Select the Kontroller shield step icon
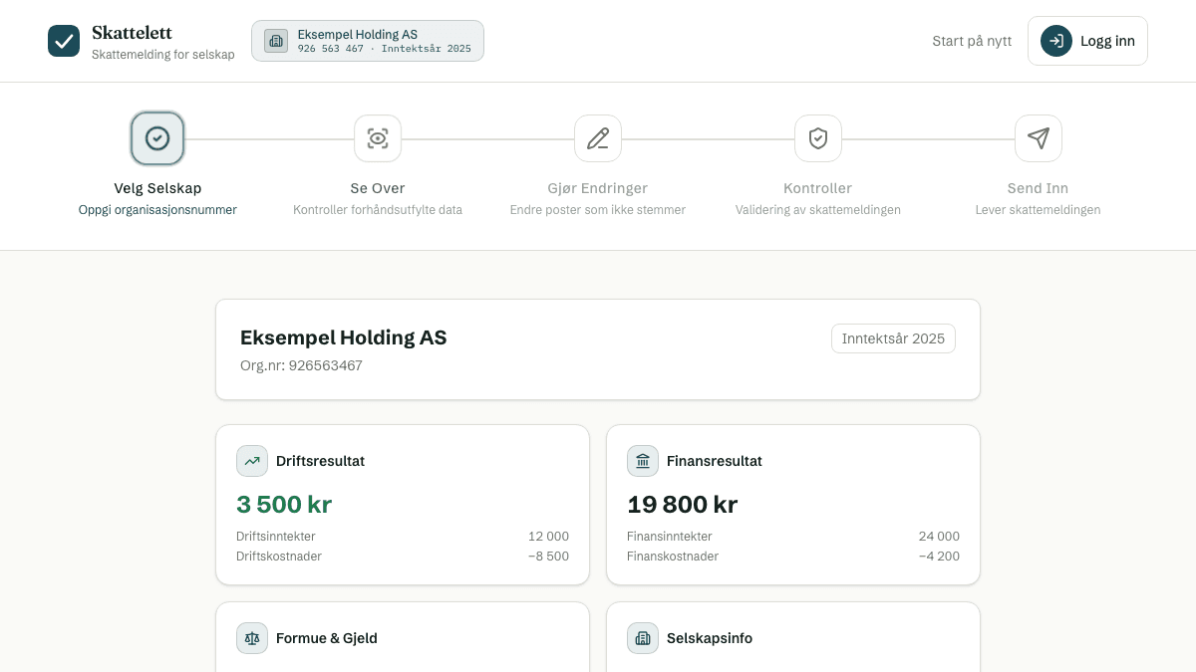Screen dimensions: 1196x672 coord(818,138)
